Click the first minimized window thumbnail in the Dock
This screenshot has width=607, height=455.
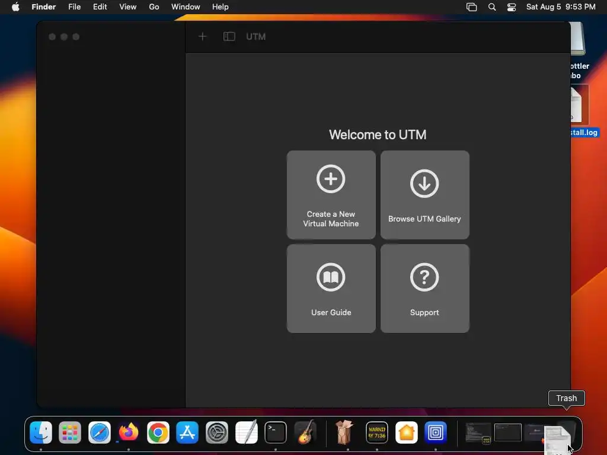[478, 432]
